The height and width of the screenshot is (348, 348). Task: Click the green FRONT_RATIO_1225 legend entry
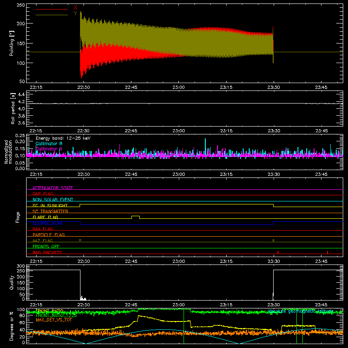pos(56,315)
